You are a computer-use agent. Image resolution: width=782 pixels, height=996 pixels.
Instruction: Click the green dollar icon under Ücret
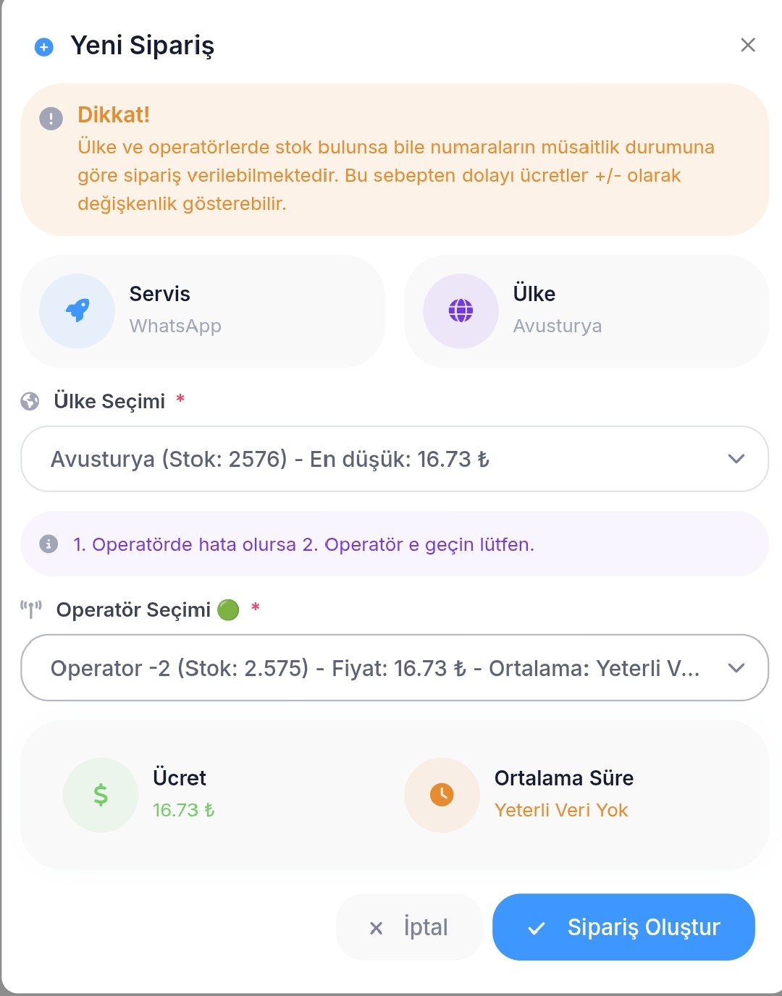click(101, 795)
